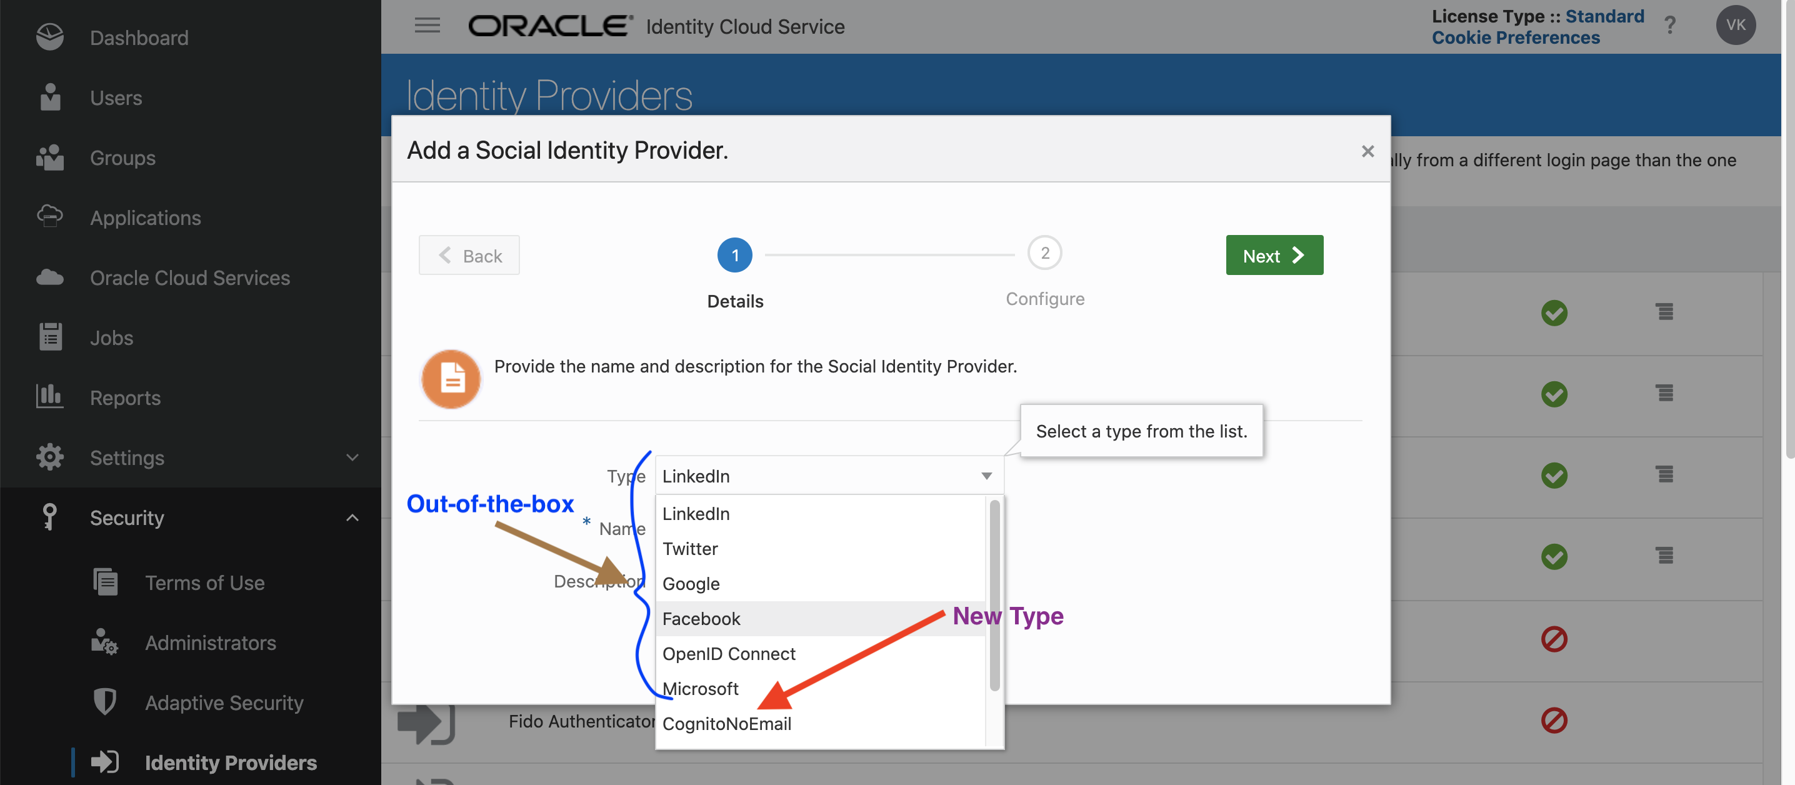Toggle the Fido Authenticator disabled status
The width and height of the screenshot is (1795, 785).
(1553, 719)
